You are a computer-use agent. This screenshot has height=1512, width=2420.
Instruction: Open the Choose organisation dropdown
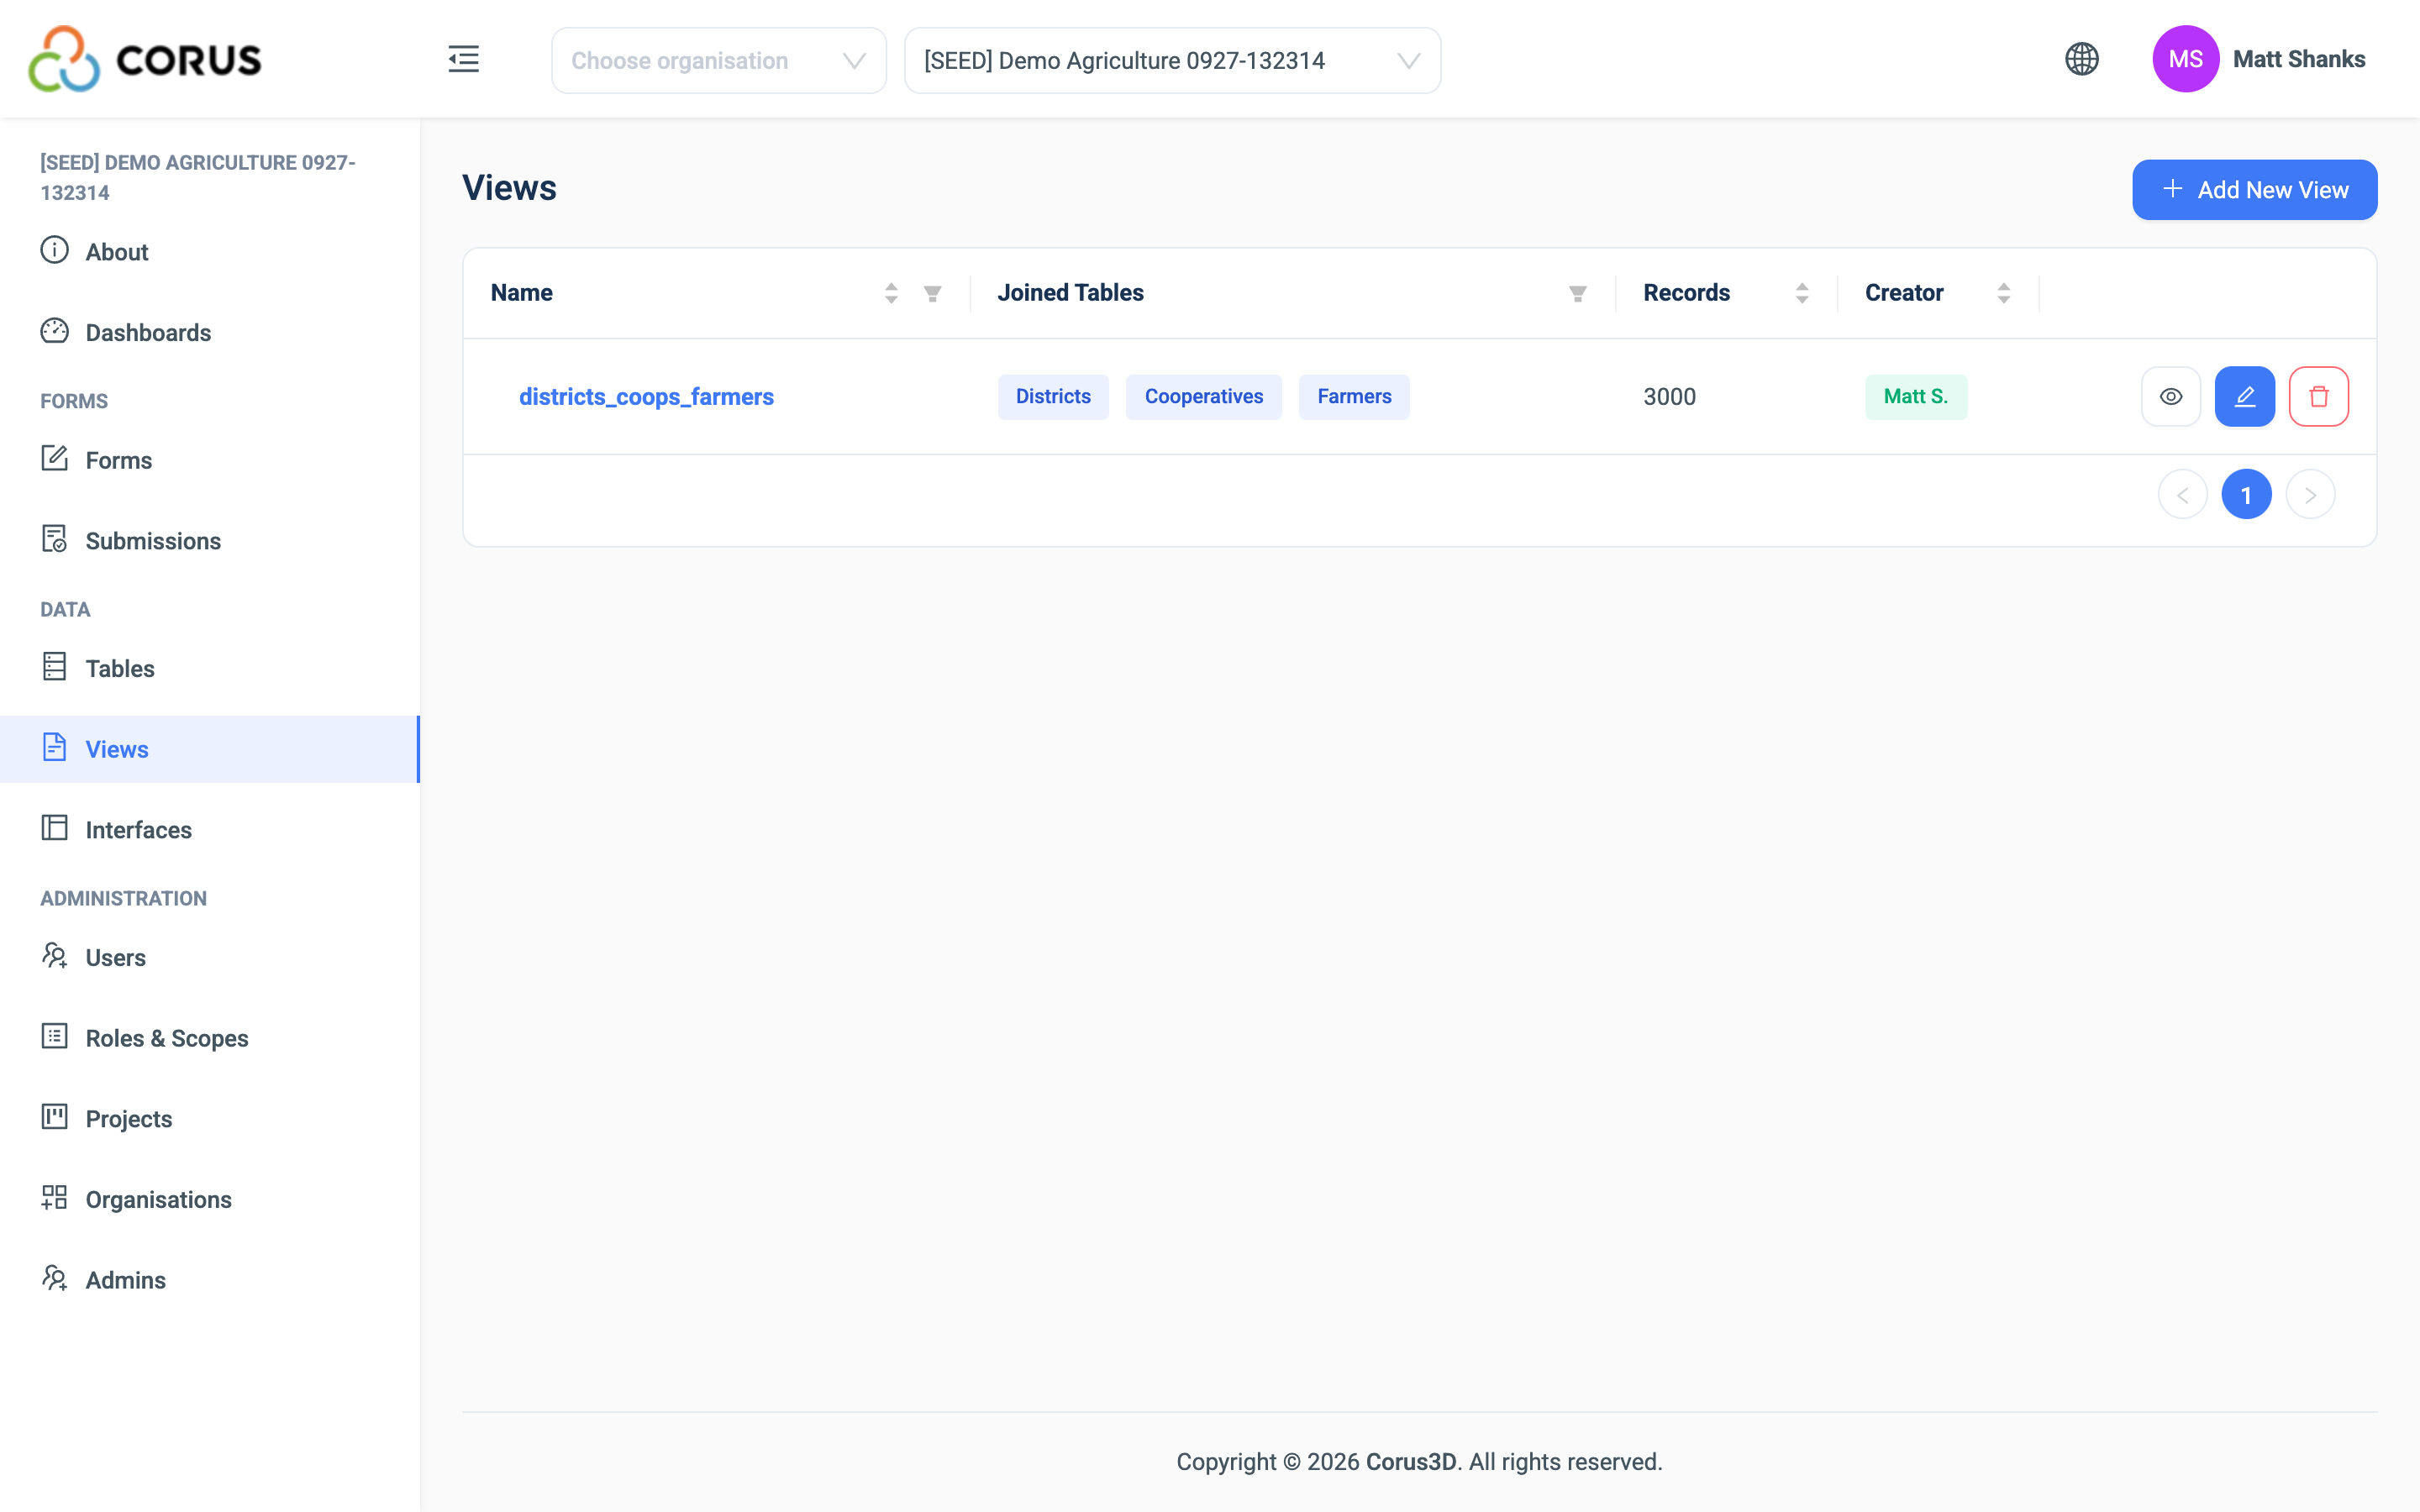[718, 61]
